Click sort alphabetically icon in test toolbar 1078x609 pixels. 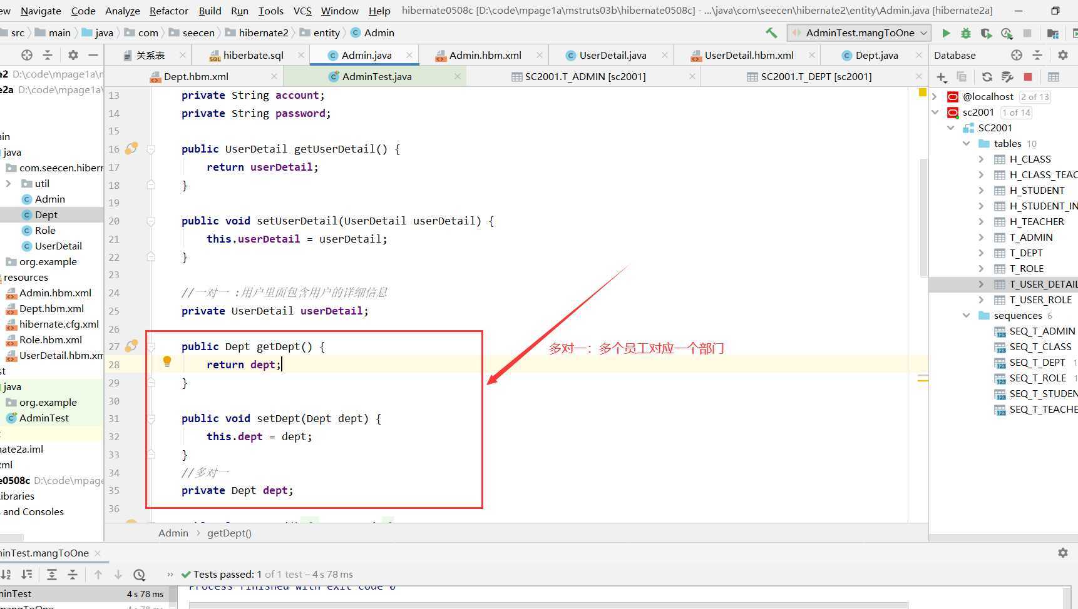(x=7, y=574)
